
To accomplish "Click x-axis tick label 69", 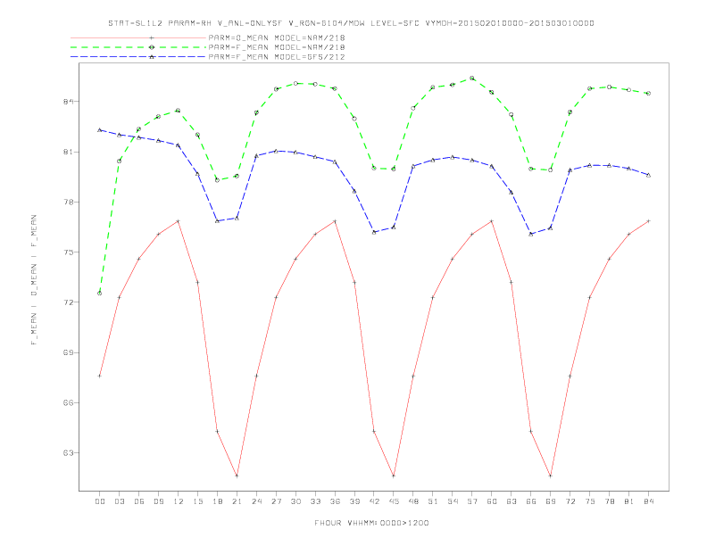I will 551,501.
